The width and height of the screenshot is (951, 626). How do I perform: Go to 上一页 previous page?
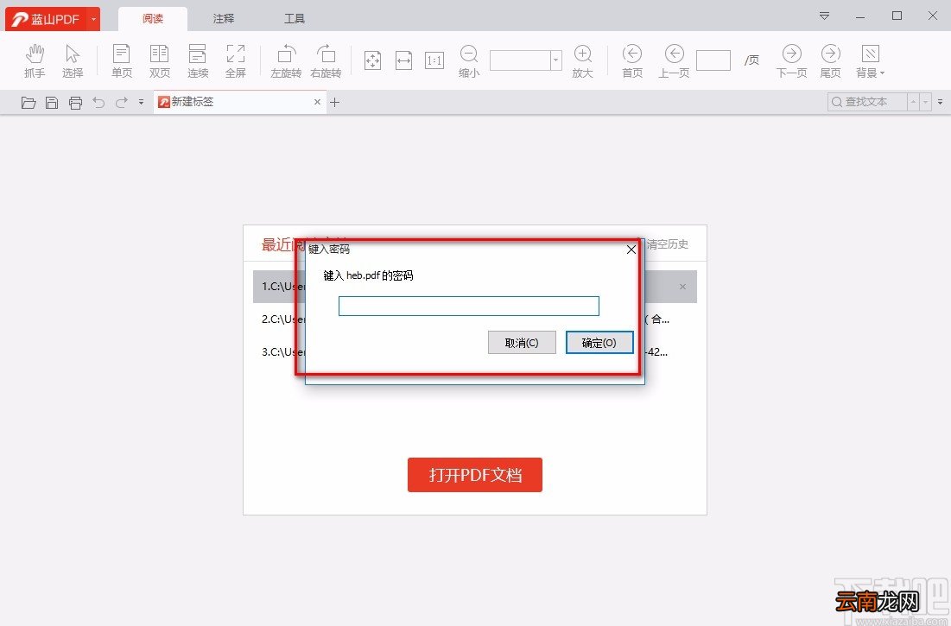[x=674, y=60]
